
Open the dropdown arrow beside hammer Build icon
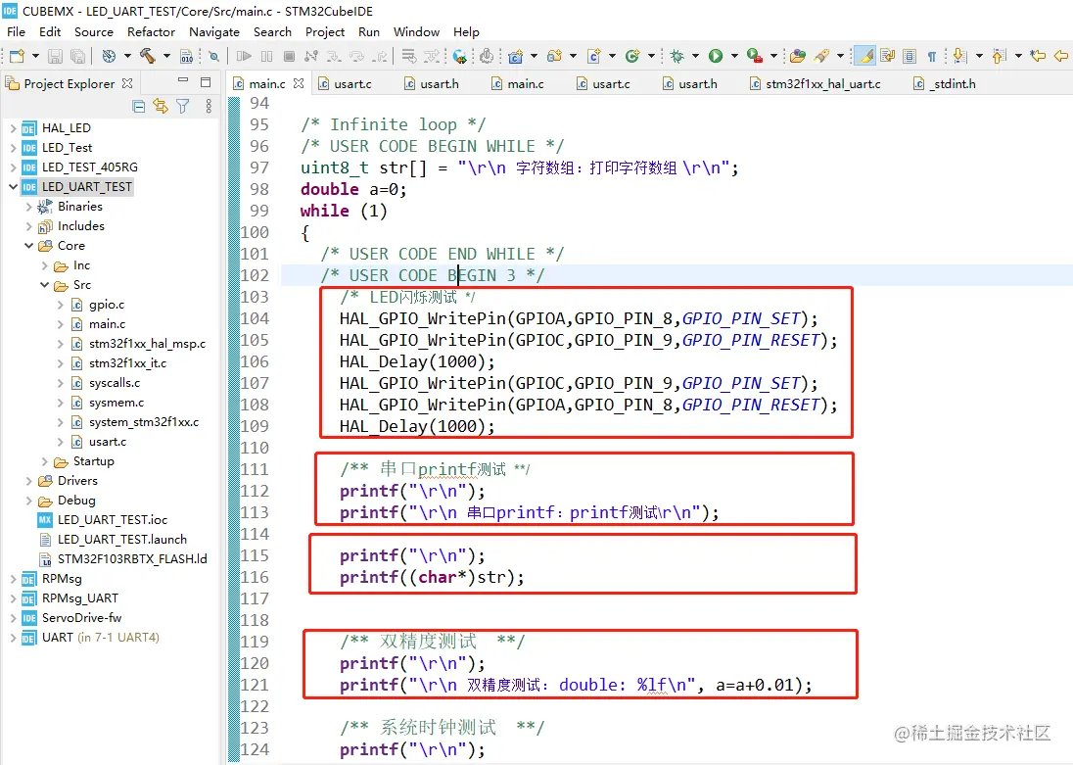click(166, 56)
